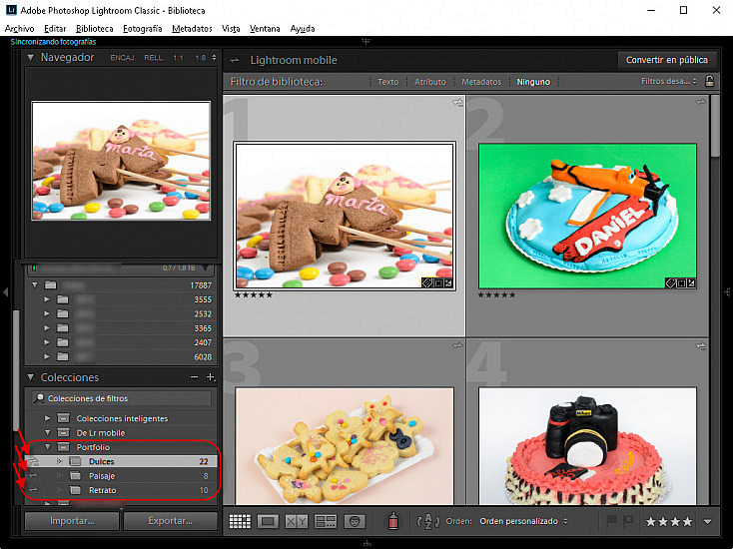Image resolution: width=733 pixels, height=549 pixels.
Task: Collapse the Navegador panel
Action: click(30, 58)
